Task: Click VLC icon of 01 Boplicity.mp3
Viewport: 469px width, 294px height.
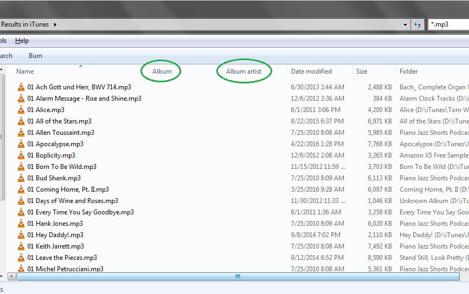Action: point(21,155)
